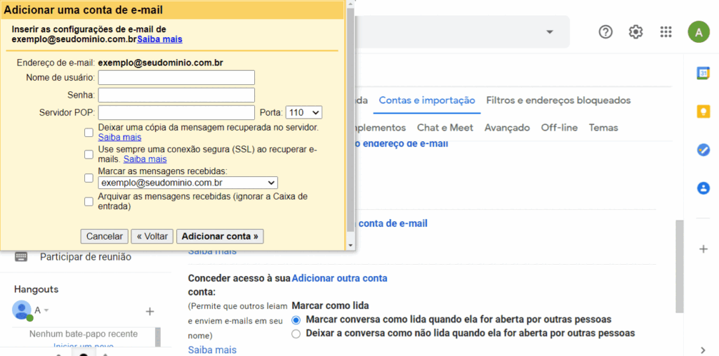719x356 pixels.
Task: Check the archive received messages option
Action: (x=88, y=202)
